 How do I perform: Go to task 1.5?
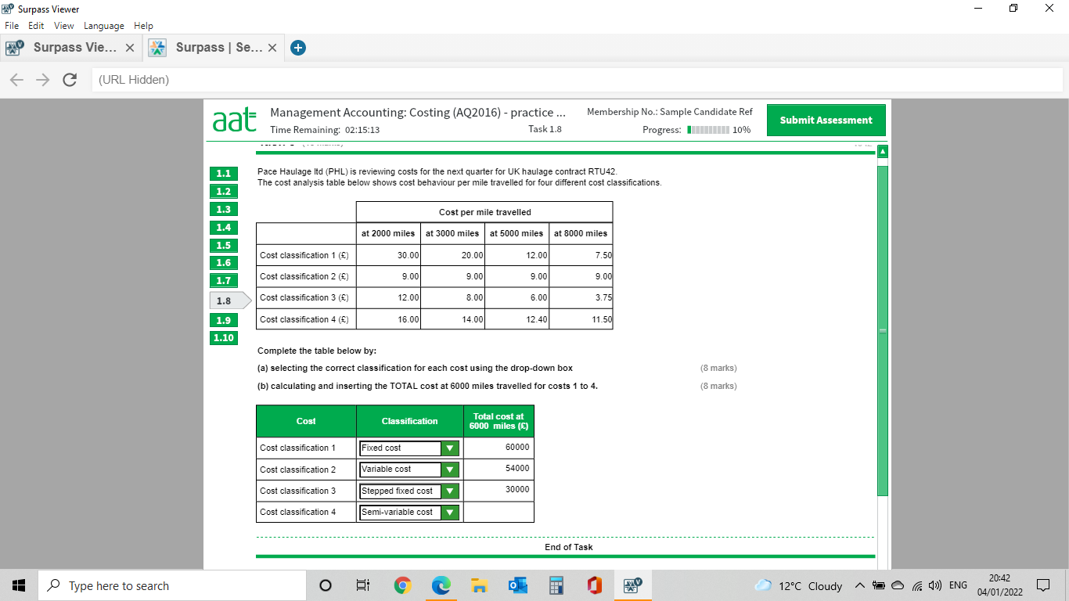(224, 246)
